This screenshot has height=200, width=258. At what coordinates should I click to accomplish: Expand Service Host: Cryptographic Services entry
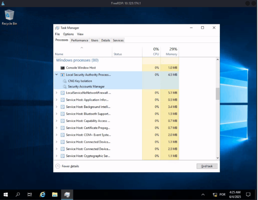(57, 156)
